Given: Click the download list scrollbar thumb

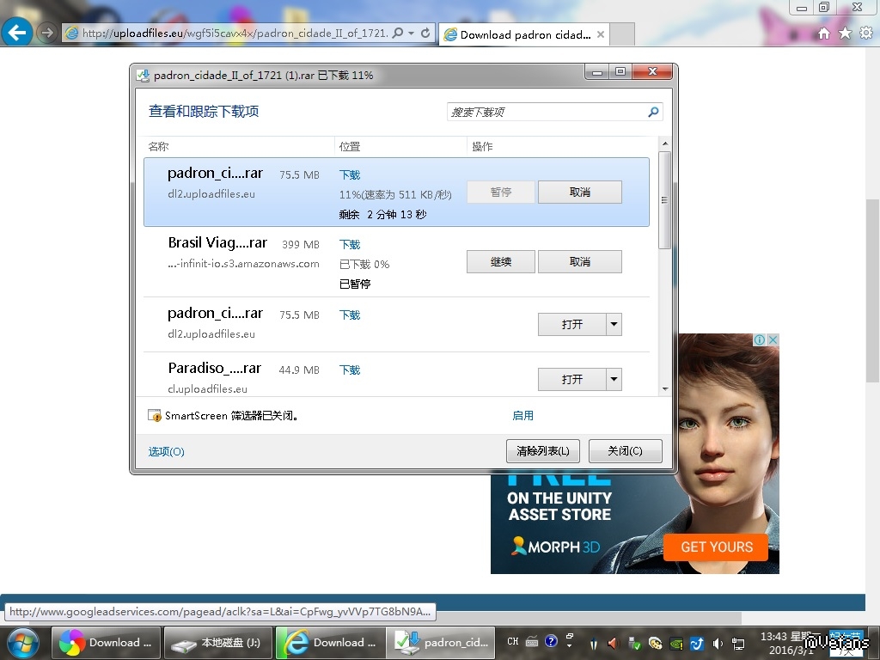Looking at the screenshot, I should [x=665, y=199].
